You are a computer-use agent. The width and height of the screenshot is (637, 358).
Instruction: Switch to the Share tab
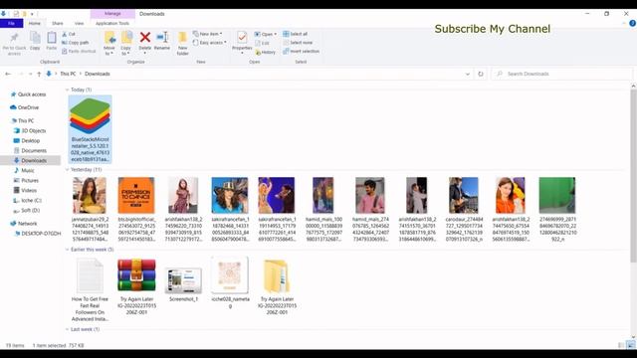pos(58,24)
